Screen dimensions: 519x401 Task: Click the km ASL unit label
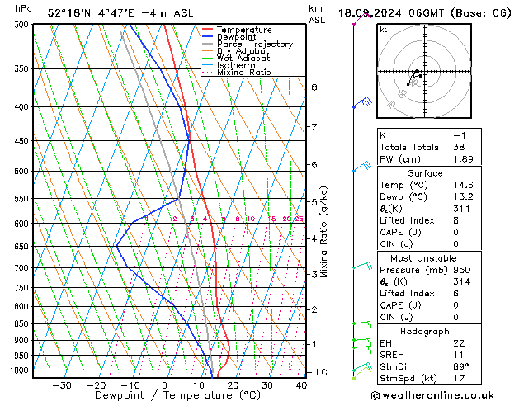(317, 14)
